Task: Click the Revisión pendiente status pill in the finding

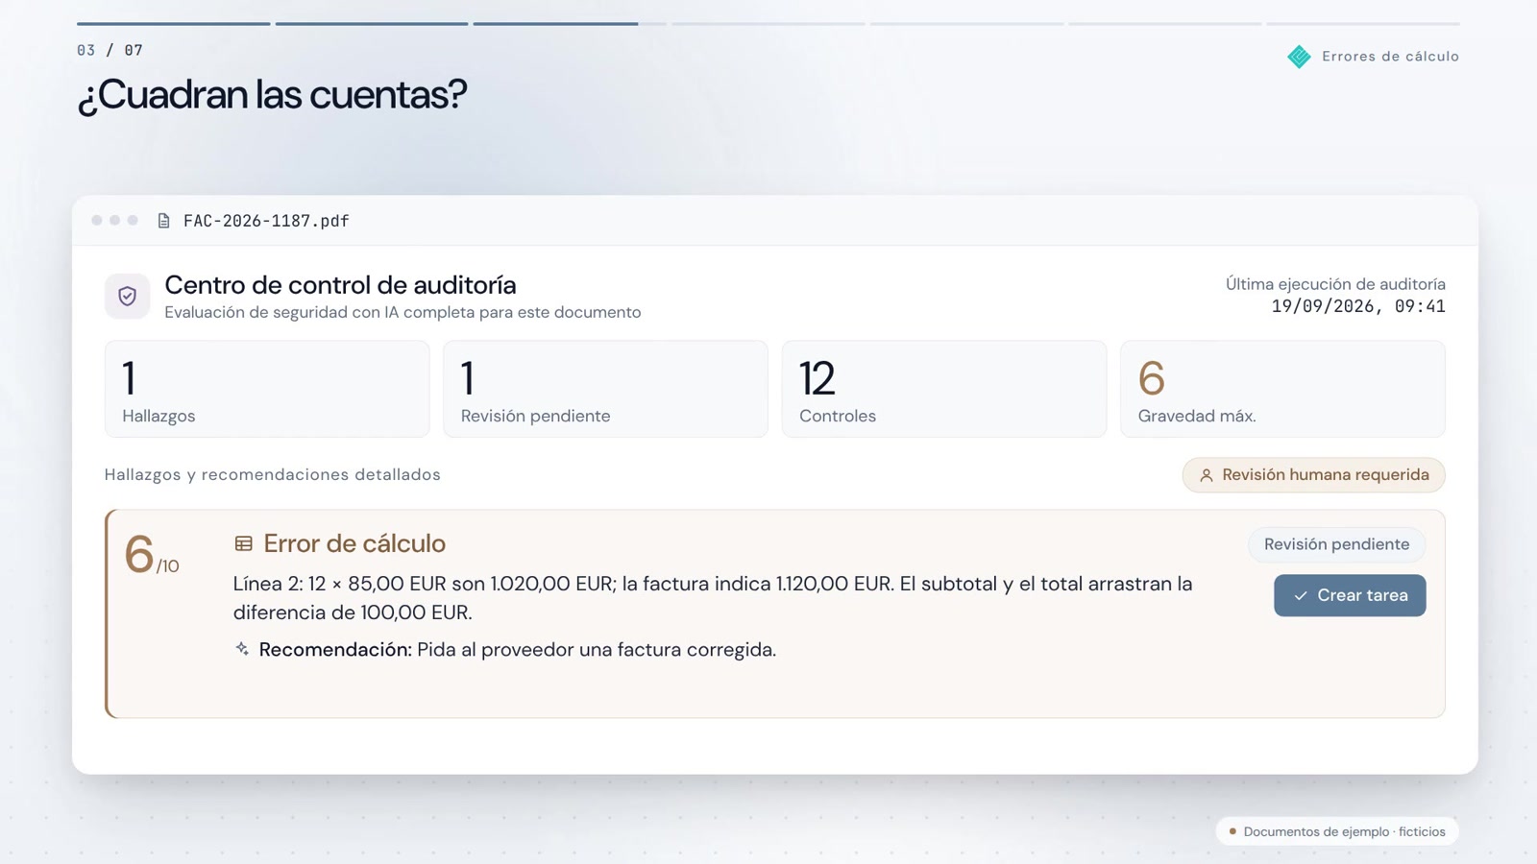Action: pyautogui.click(x=1336, y=544)
